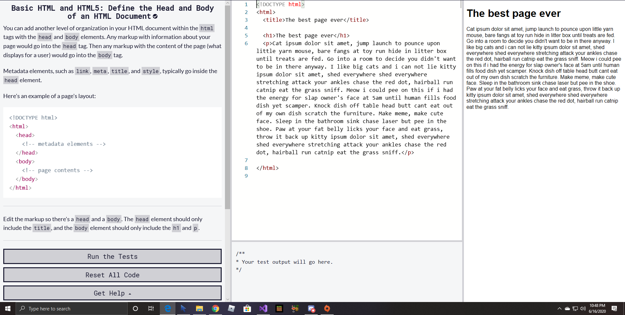The width and height of the screenshot is (625, 315).
Task: Open the Roblox taskbar icon
Action: point(231,309)
